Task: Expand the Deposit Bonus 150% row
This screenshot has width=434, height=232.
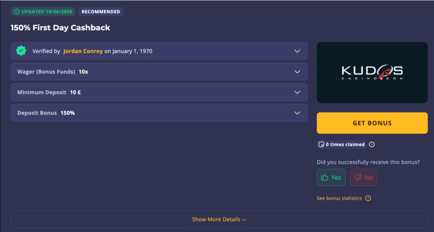Action: pyautogui.click(x=159, y=113)
